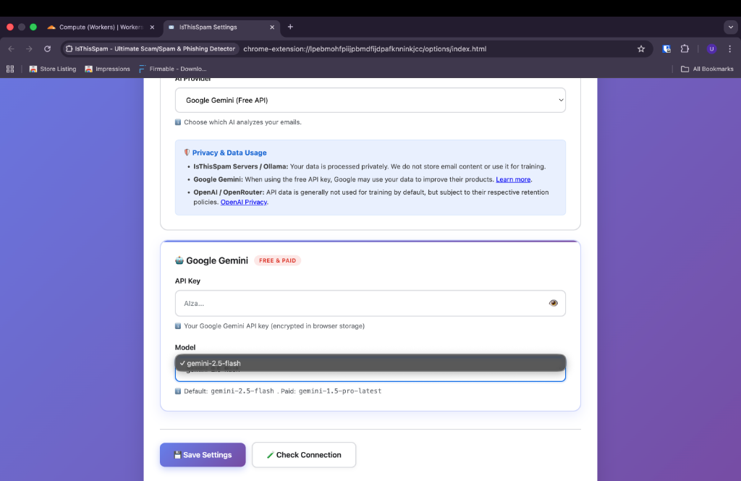Open the three-dot Chrome menu
The height and width of the screenshot is (481, 741).
(729, 48)
